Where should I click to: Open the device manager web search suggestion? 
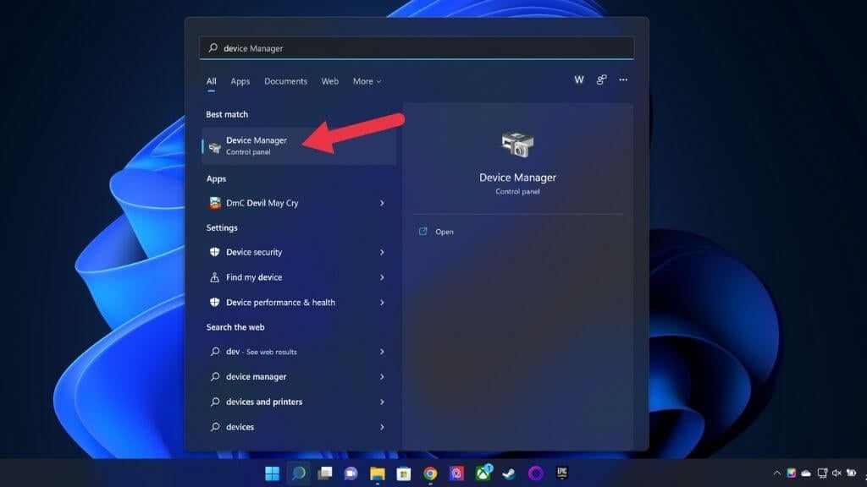(x=299, y=376)
